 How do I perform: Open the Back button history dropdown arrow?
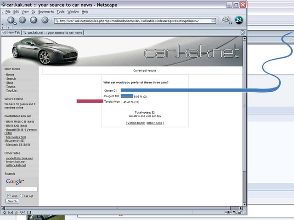[x=15, y=24]
